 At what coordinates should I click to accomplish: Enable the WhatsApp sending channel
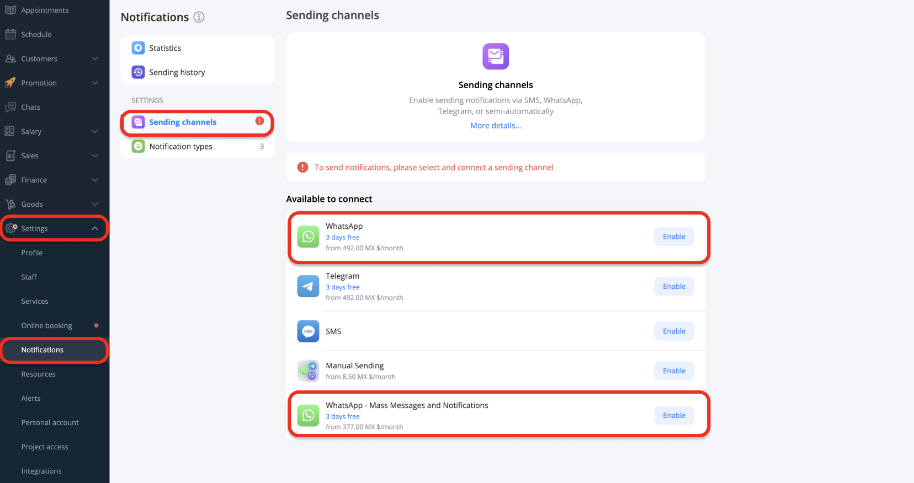click(x=674, y=237)
